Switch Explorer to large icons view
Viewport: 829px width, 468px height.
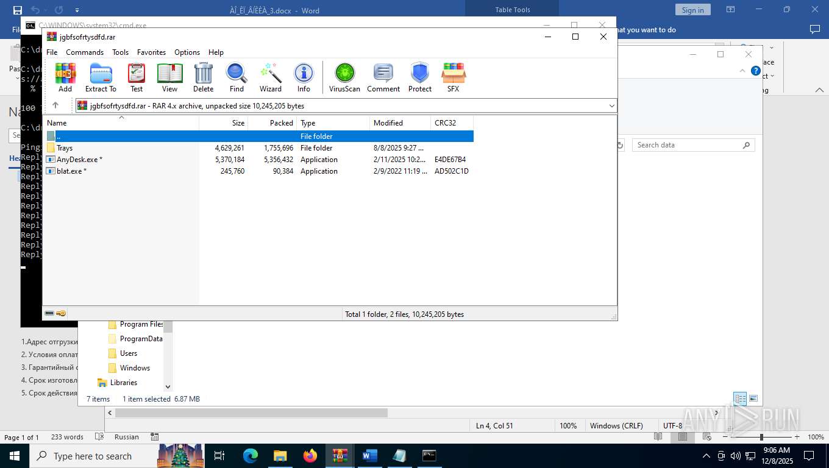753,399
